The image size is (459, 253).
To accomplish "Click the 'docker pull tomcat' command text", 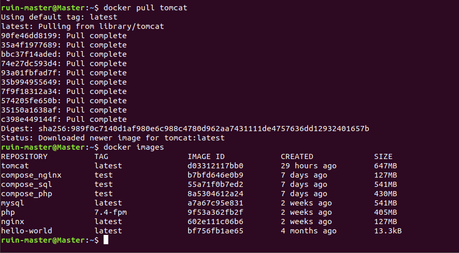I will click(146, 8).
